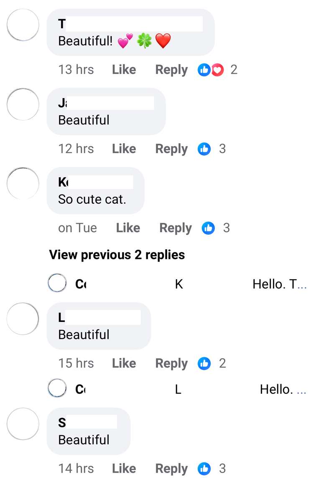
Task: Open the small avatar next to the first reply
Action: click(x=57, y=283)
